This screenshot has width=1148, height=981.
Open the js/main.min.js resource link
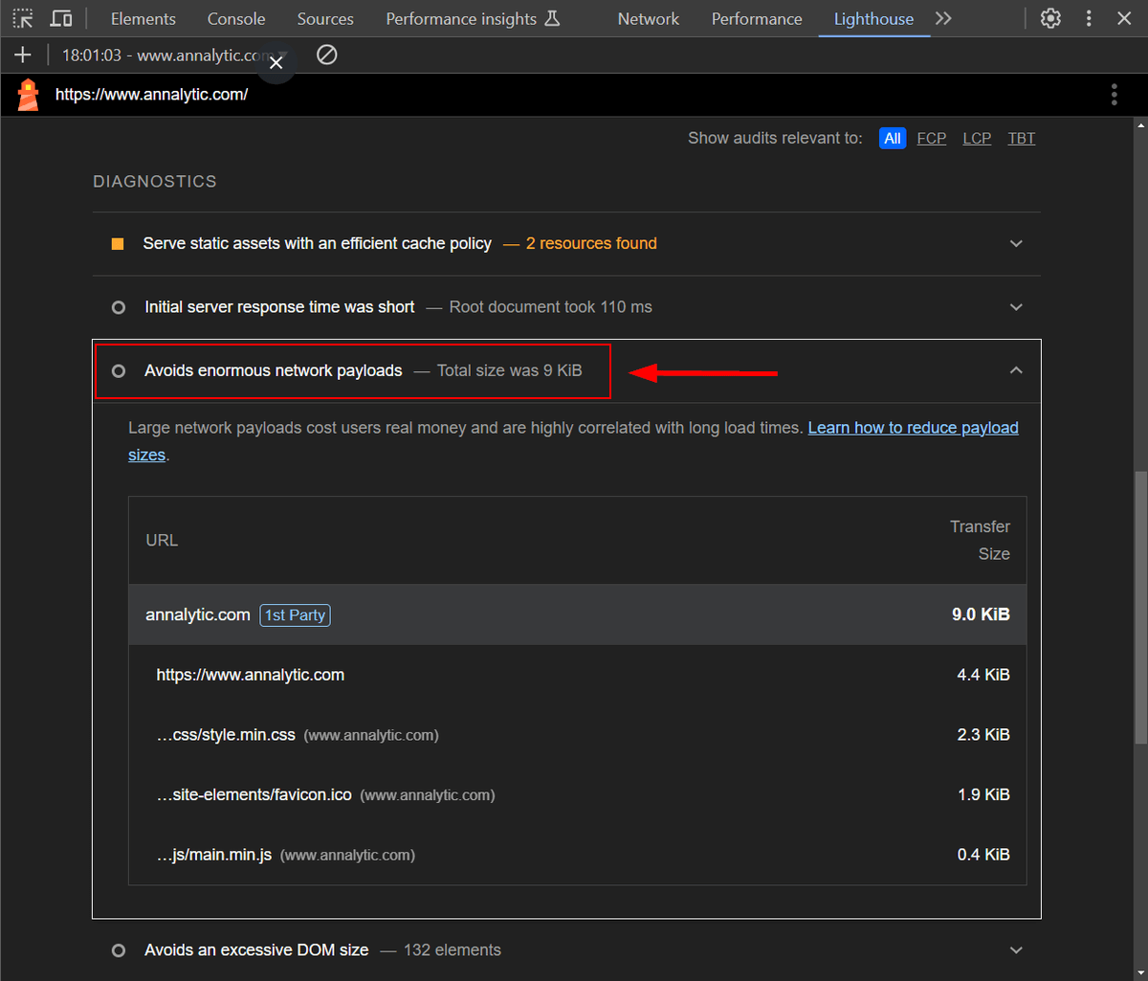click(x=214, y=855)
